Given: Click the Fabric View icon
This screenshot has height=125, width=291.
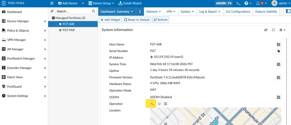Looking at the screenshot, I should (4, 77).
